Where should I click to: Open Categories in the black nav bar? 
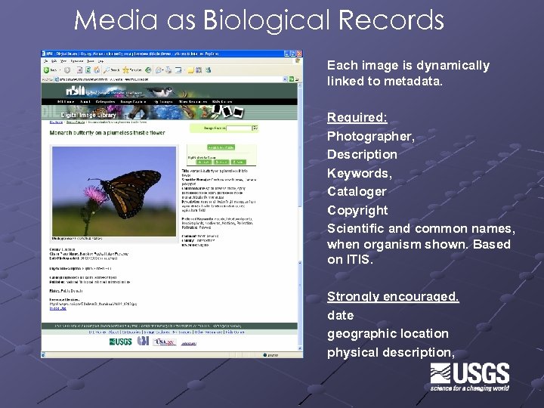click(105, 102)
